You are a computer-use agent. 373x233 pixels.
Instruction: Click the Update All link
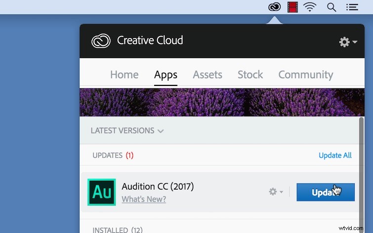click(335, 155)
